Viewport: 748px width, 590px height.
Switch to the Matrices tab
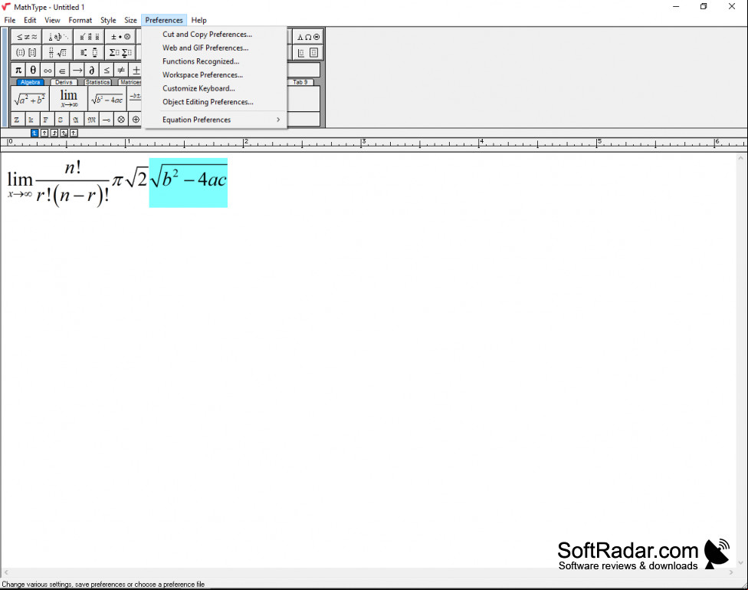(x=130, y=82)
